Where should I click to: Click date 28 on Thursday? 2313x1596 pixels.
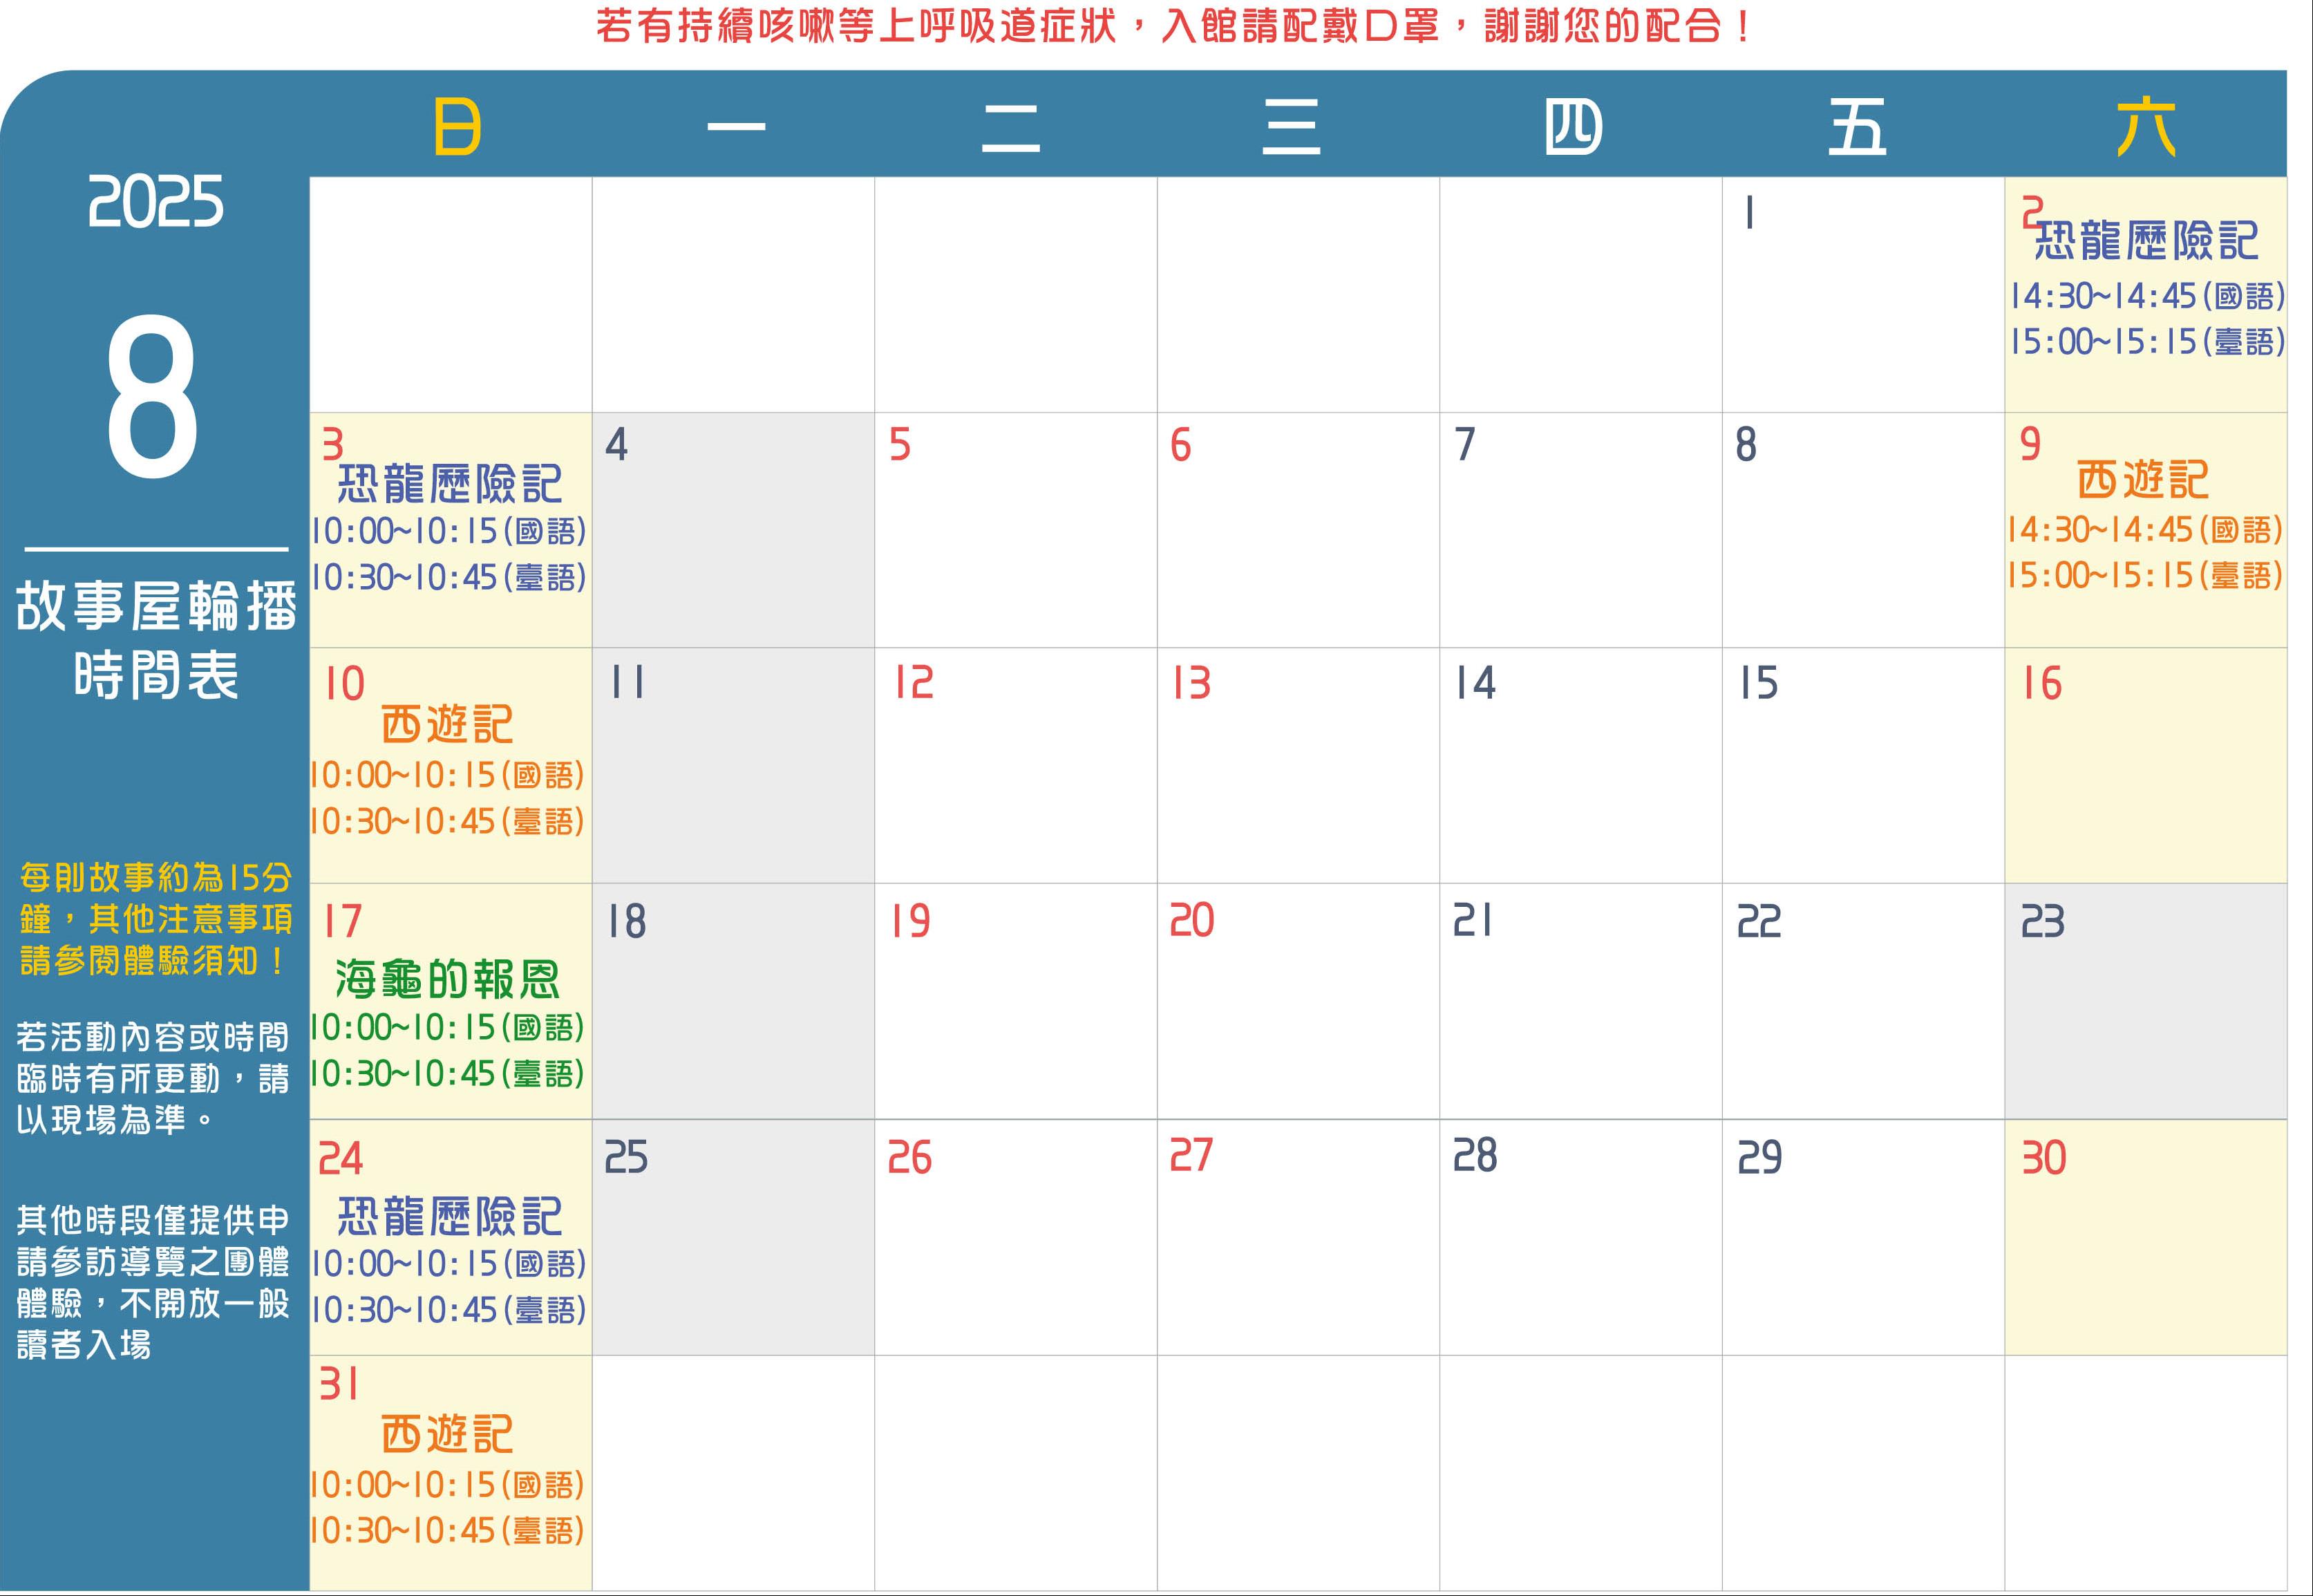coord(1474,1155)
